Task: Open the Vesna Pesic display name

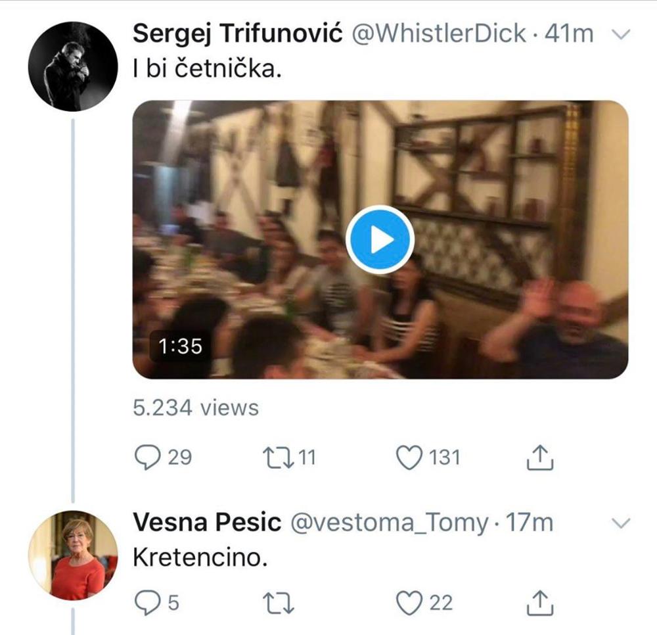Action: click(207, 523)
